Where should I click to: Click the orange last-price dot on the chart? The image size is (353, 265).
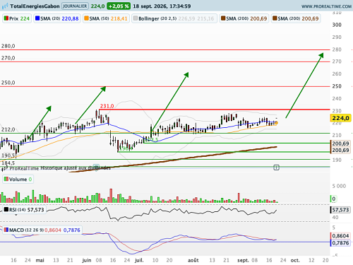pos(276,123)
